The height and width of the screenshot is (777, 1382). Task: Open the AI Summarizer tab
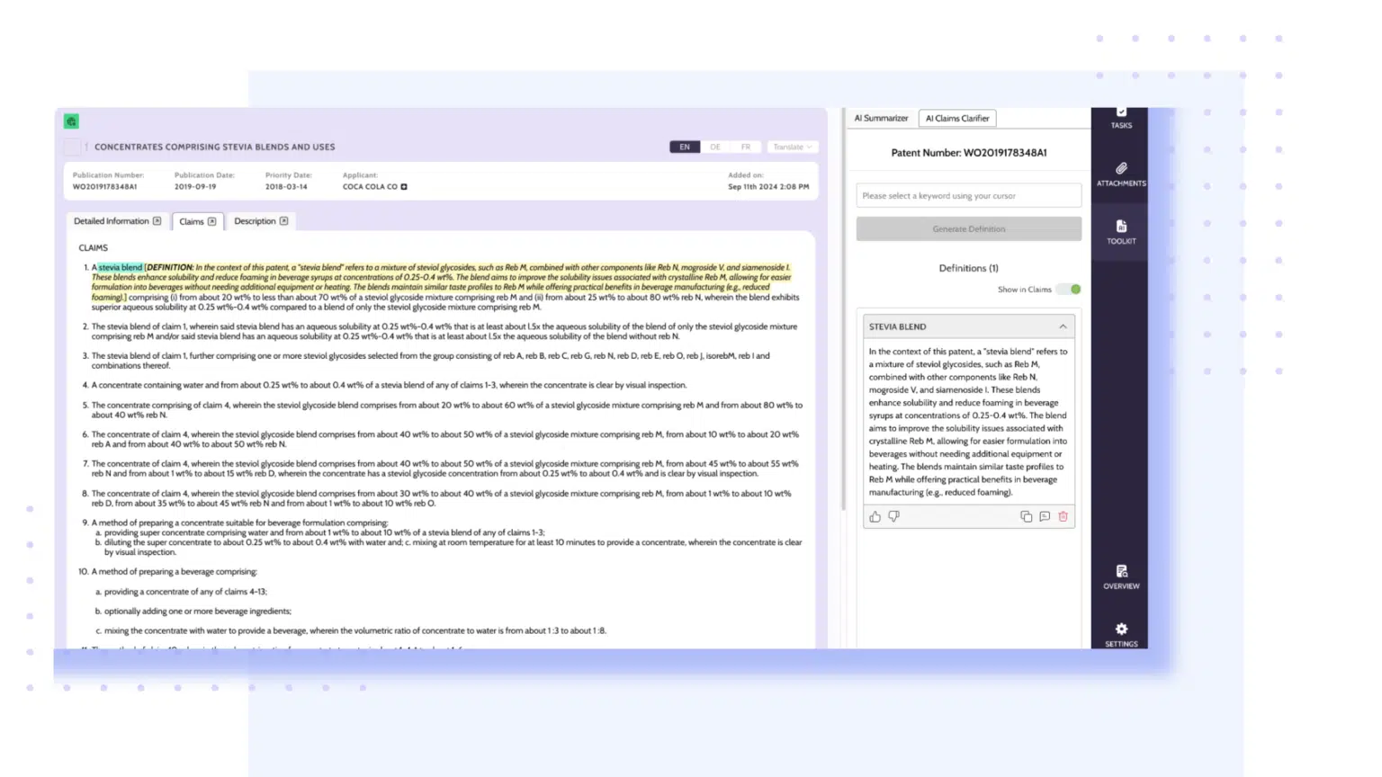pos(881,118)
